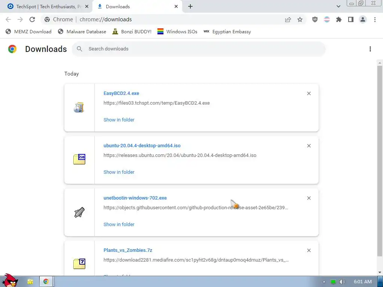
Task: Show unetbootin-windows-702.exe in folder
Action: [119, 224]
